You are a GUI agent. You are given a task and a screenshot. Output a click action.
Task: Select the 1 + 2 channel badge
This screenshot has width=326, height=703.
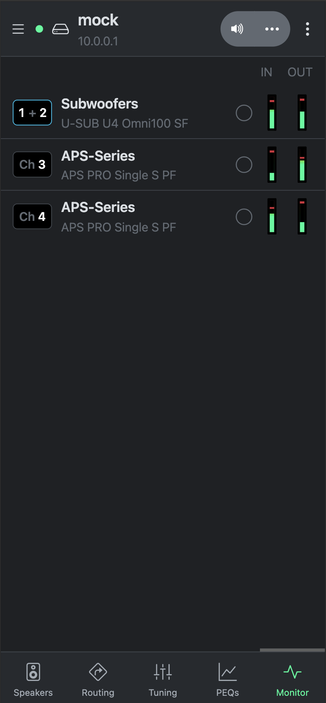point(33,113)
